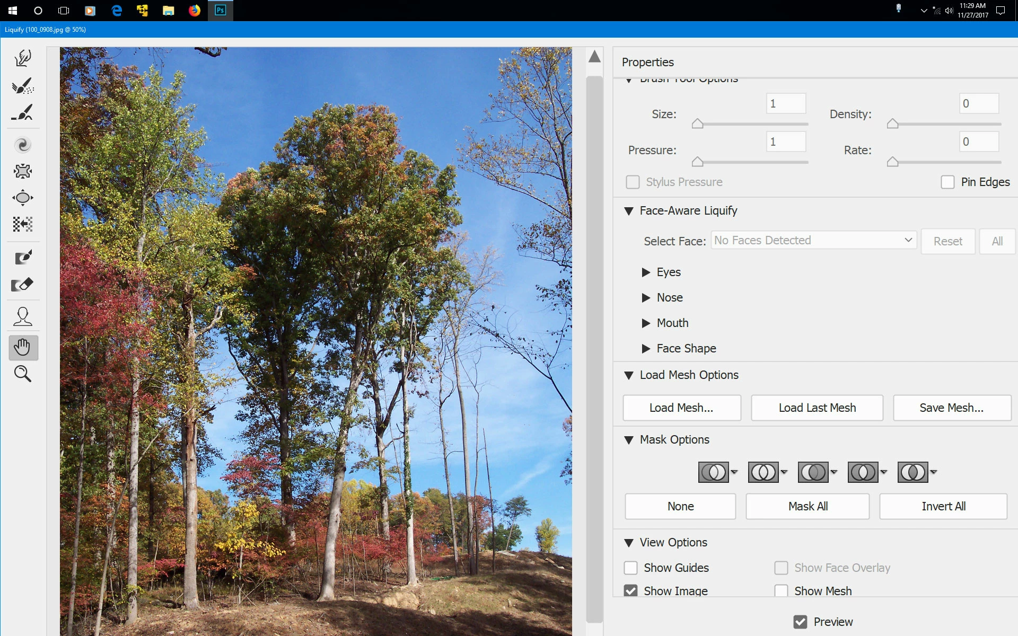Click the Load Last Mesh button
This screenshot has height=636, width=1018.
[x=817, y=408]
